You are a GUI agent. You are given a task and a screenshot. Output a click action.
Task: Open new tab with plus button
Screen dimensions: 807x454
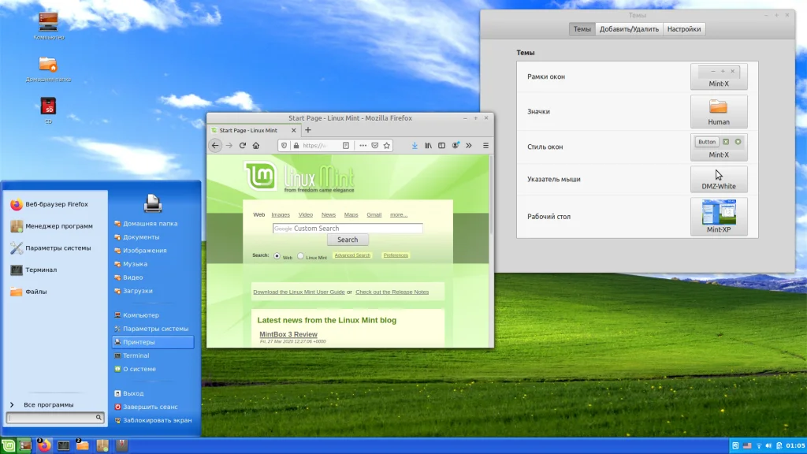[x=308, y=130]
